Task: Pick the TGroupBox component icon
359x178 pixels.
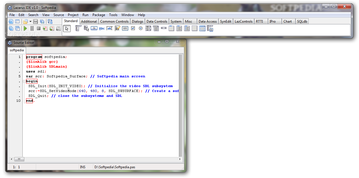Action: coord(171,28)
